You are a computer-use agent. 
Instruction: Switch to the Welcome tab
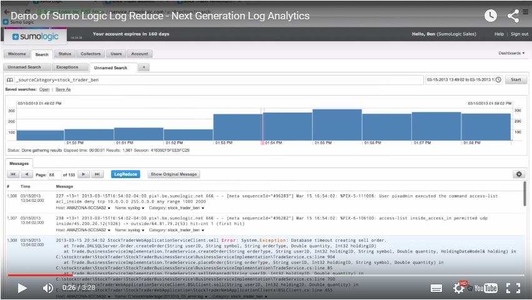[17, 54]
